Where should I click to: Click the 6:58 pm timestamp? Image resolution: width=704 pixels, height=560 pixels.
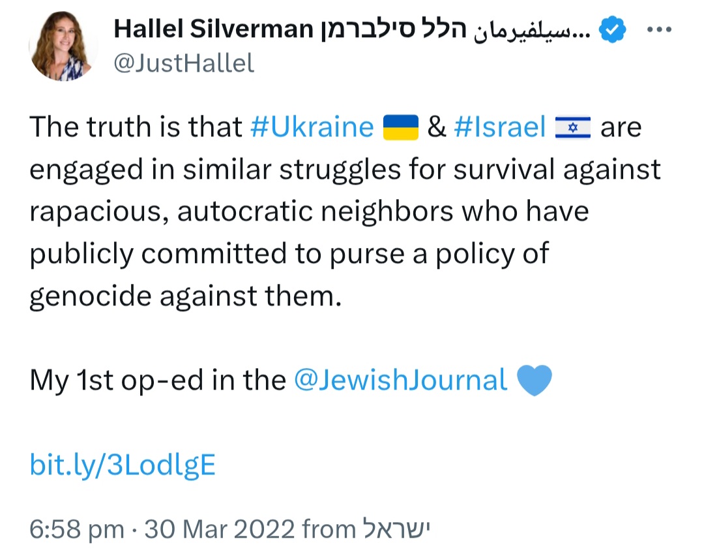[77, 528]
